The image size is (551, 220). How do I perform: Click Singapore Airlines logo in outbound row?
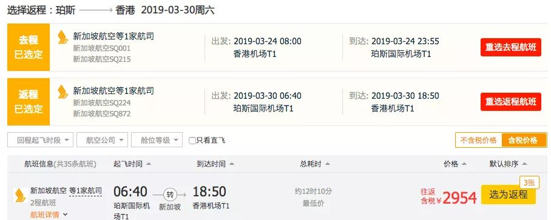tap(63, 37)
